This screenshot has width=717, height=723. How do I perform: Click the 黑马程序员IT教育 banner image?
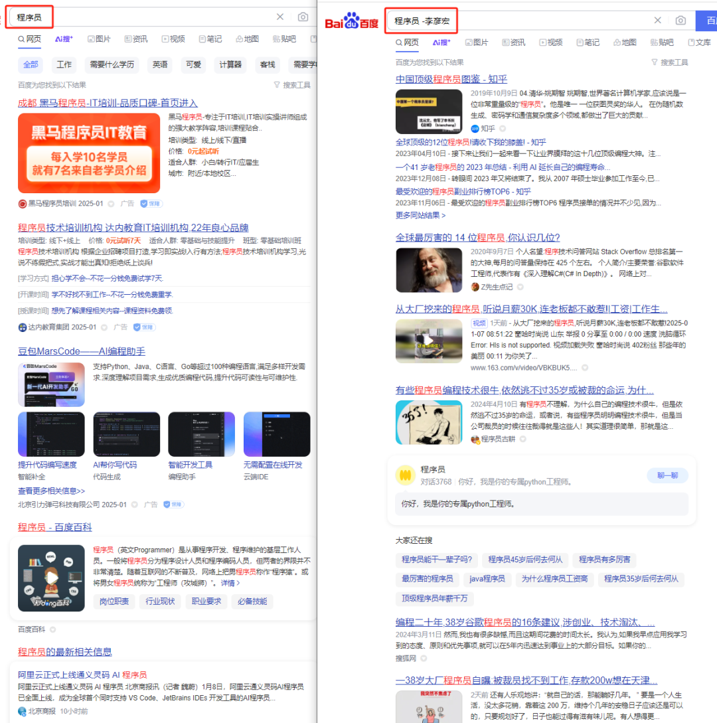tap(89, 153)
